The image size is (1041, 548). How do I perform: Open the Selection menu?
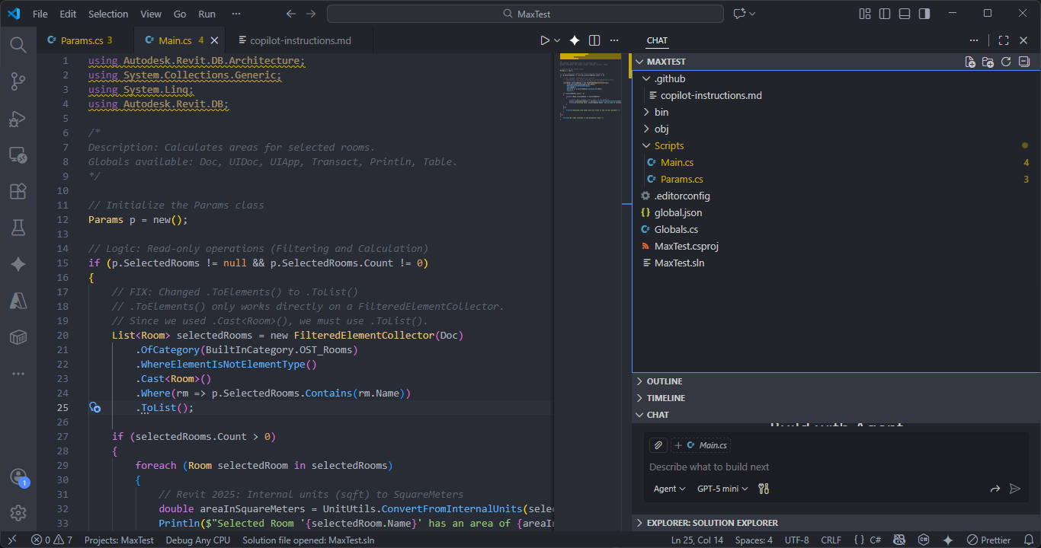tap(108, 14)
